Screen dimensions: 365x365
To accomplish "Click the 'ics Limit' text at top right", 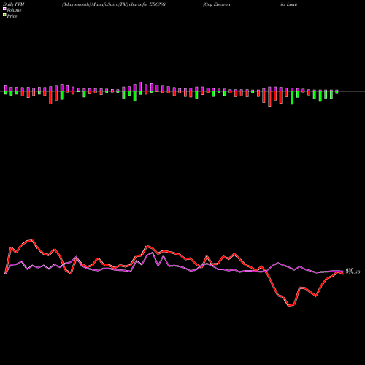I will (289, 4).
